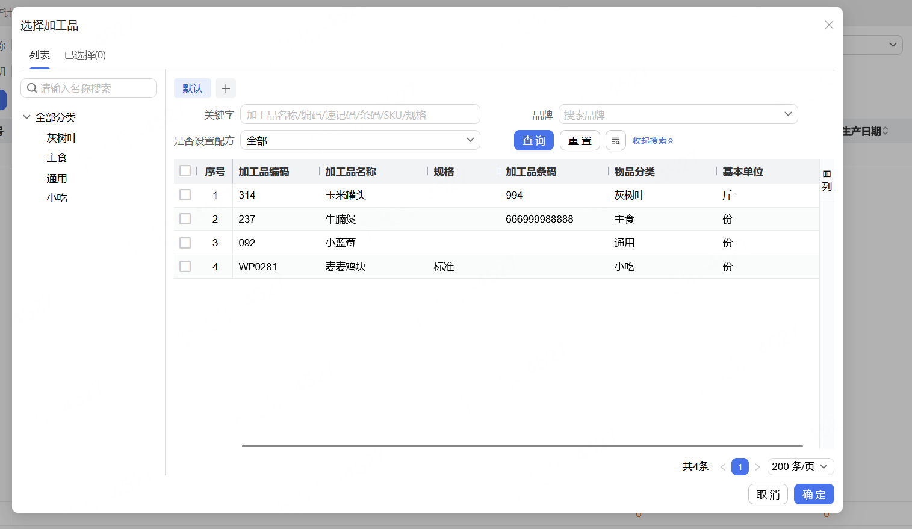Open the 200 条/页 page size dropdown
Screen dimensions: 912x529
point(800,466)
